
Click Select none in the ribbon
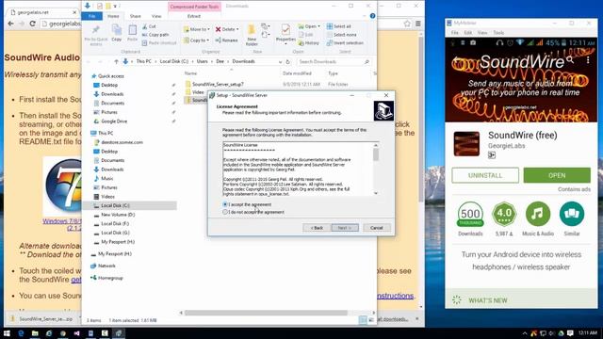(341, 35)
